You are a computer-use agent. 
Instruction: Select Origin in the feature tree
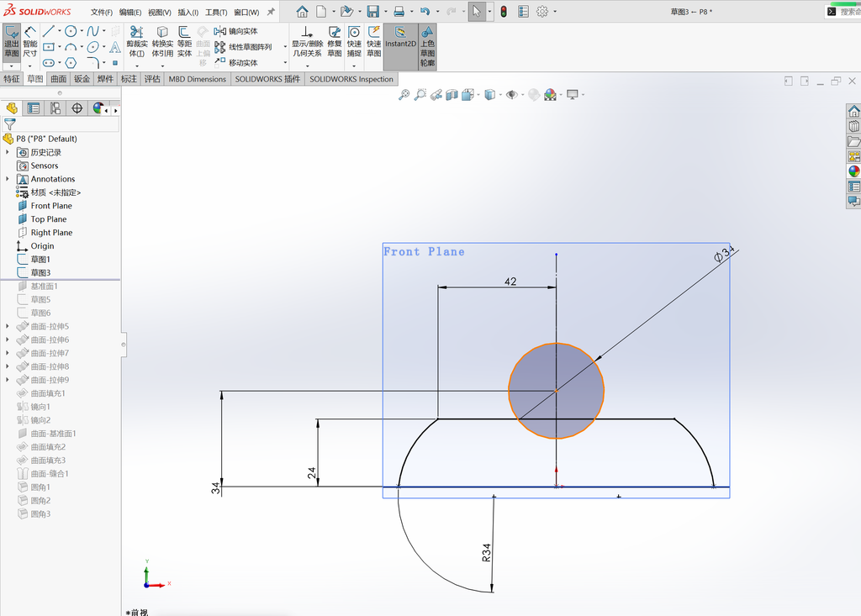(x=42, y=246)
